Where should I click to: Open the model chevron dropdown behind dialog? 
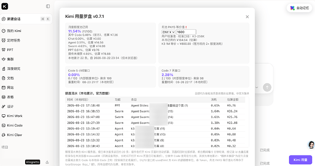[257, 87]
